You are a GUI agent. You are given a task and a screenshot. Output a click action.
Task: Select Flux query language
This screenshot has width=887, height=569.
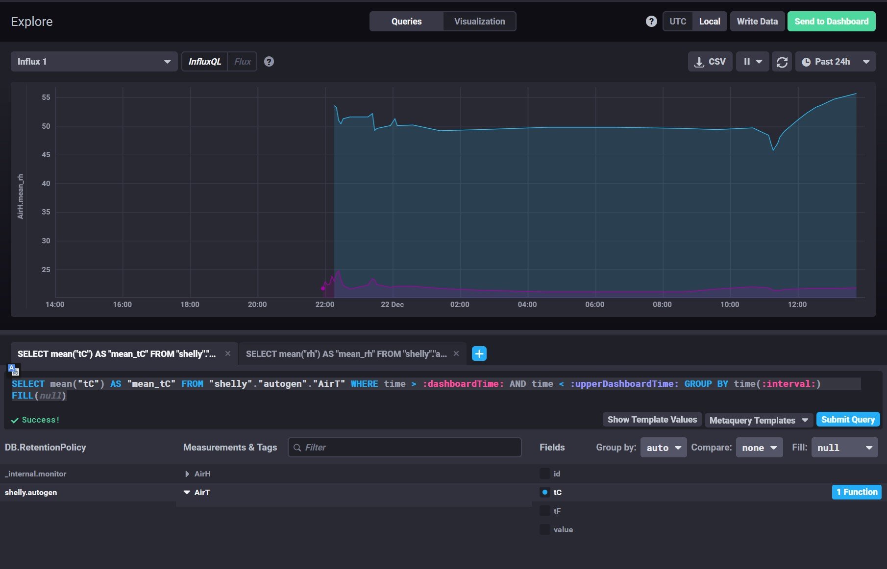click(243, 62)
